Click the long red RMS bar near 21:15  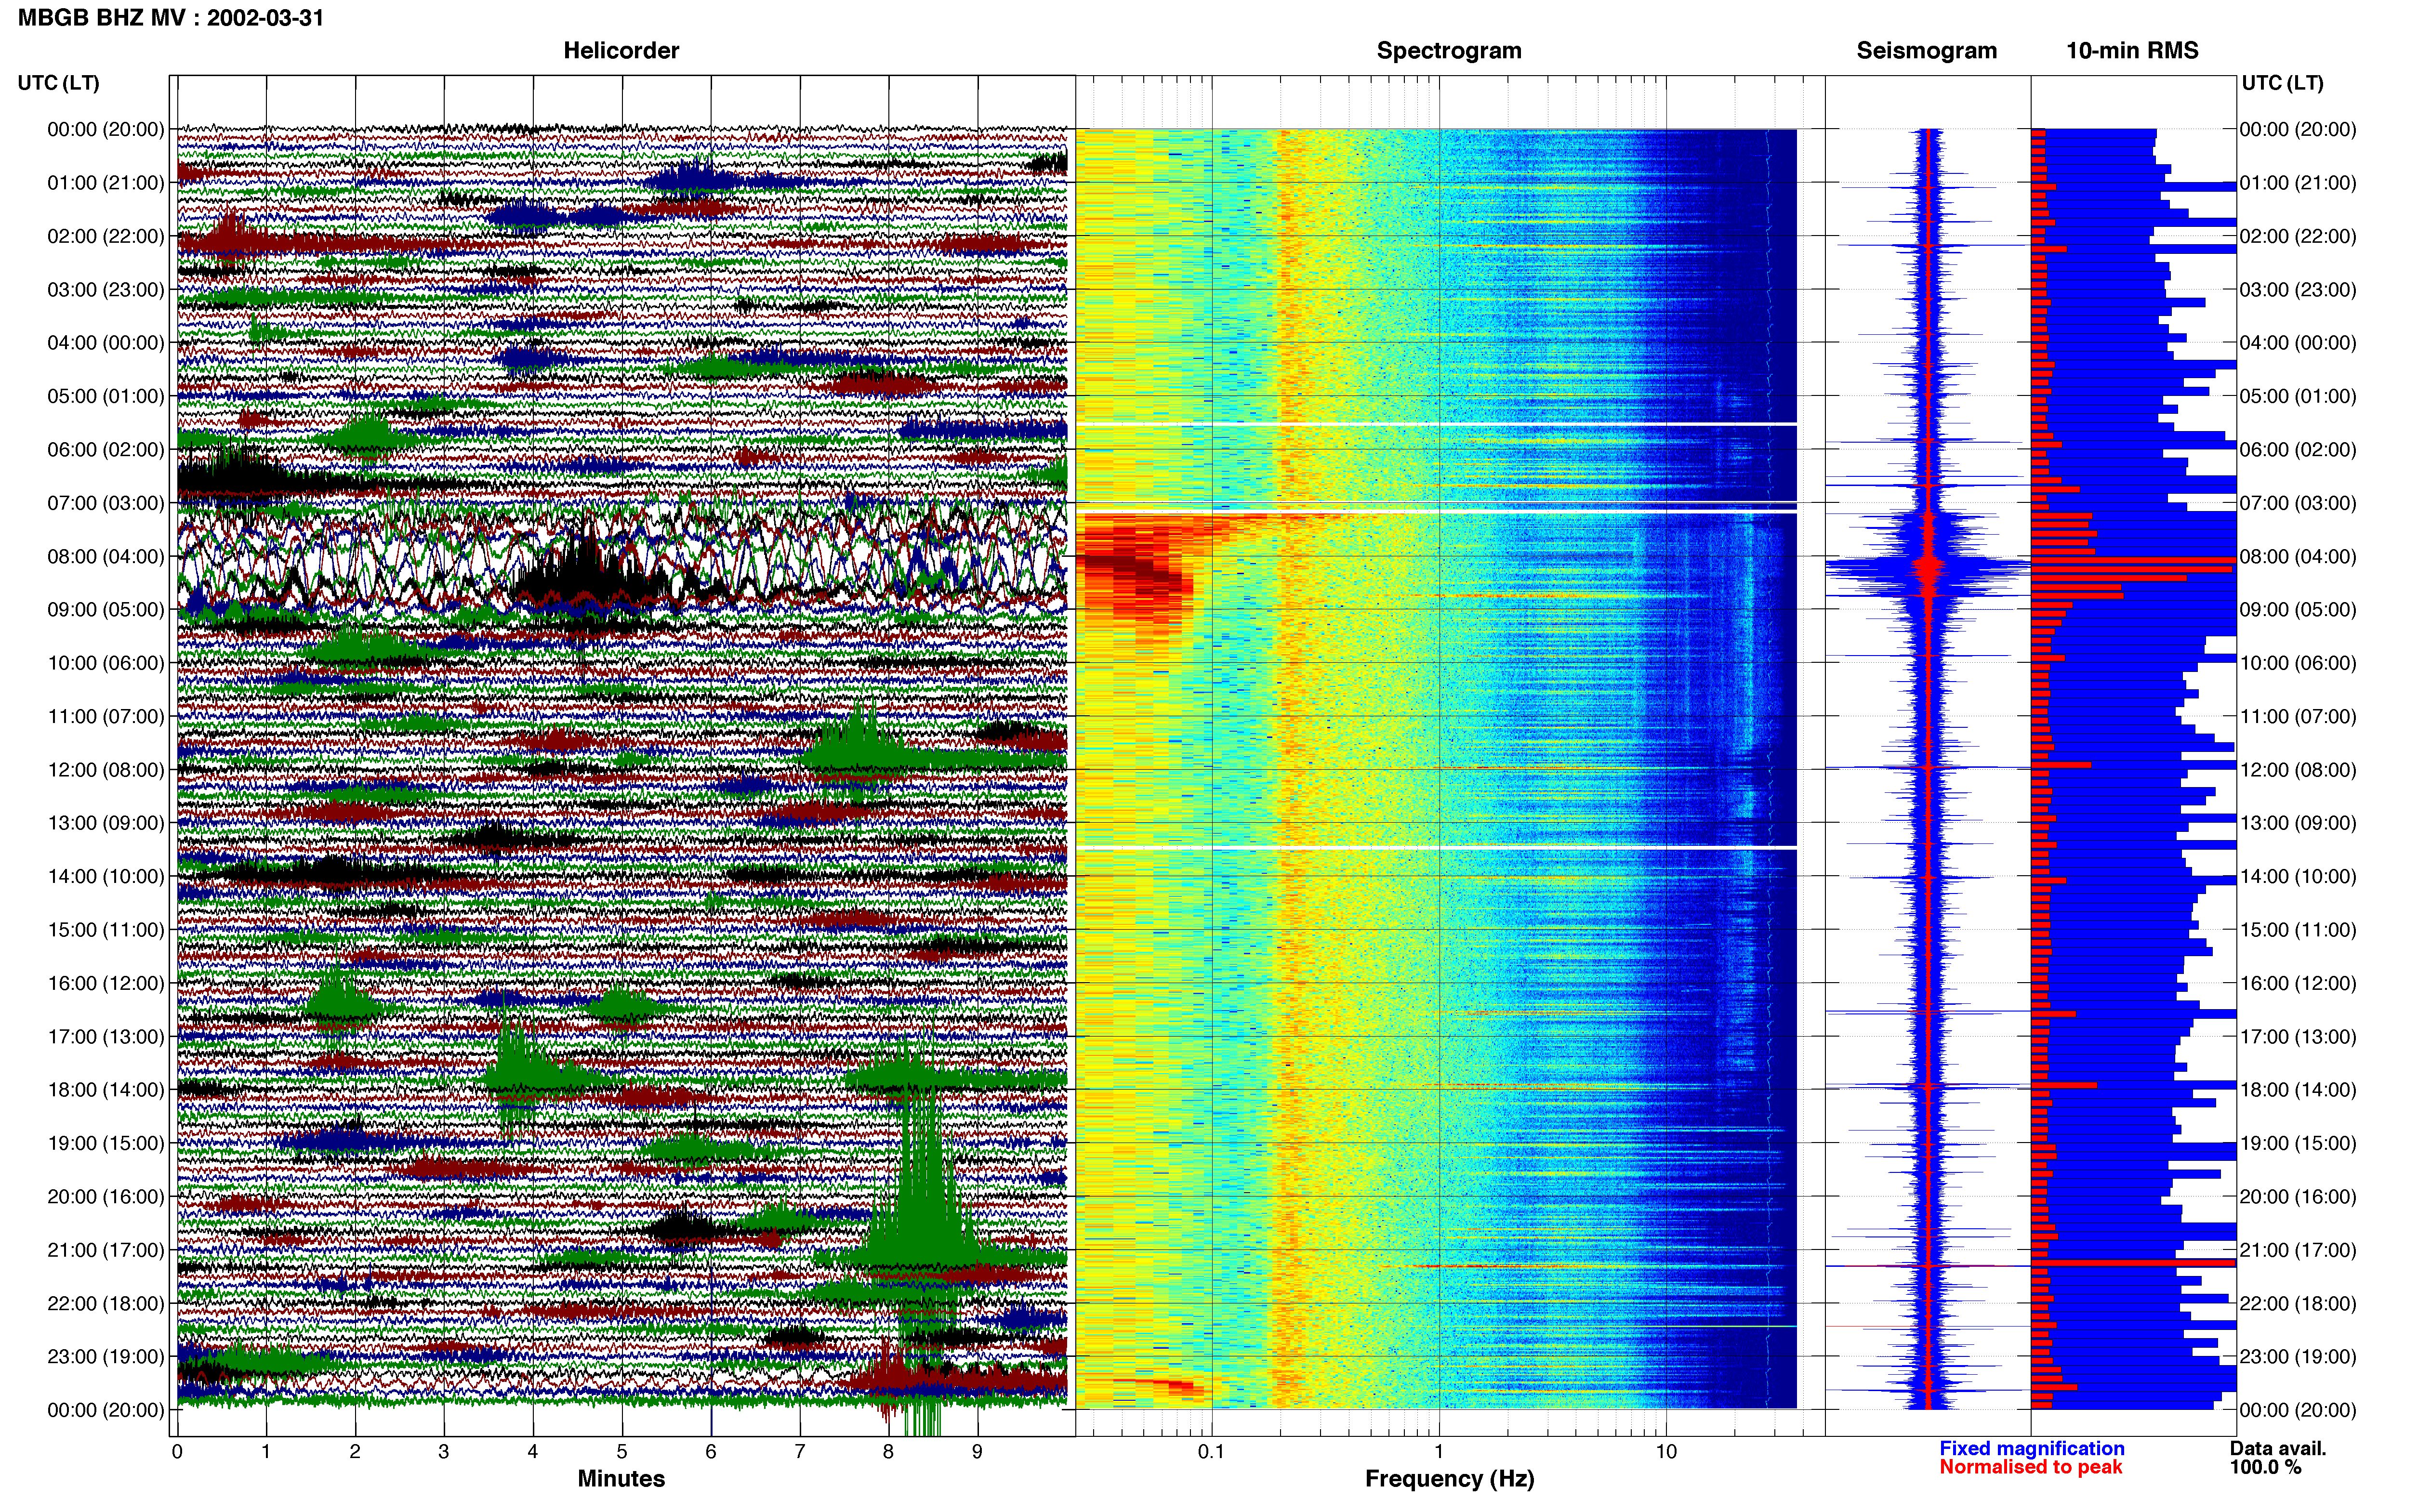[x=2133, y=1263]
